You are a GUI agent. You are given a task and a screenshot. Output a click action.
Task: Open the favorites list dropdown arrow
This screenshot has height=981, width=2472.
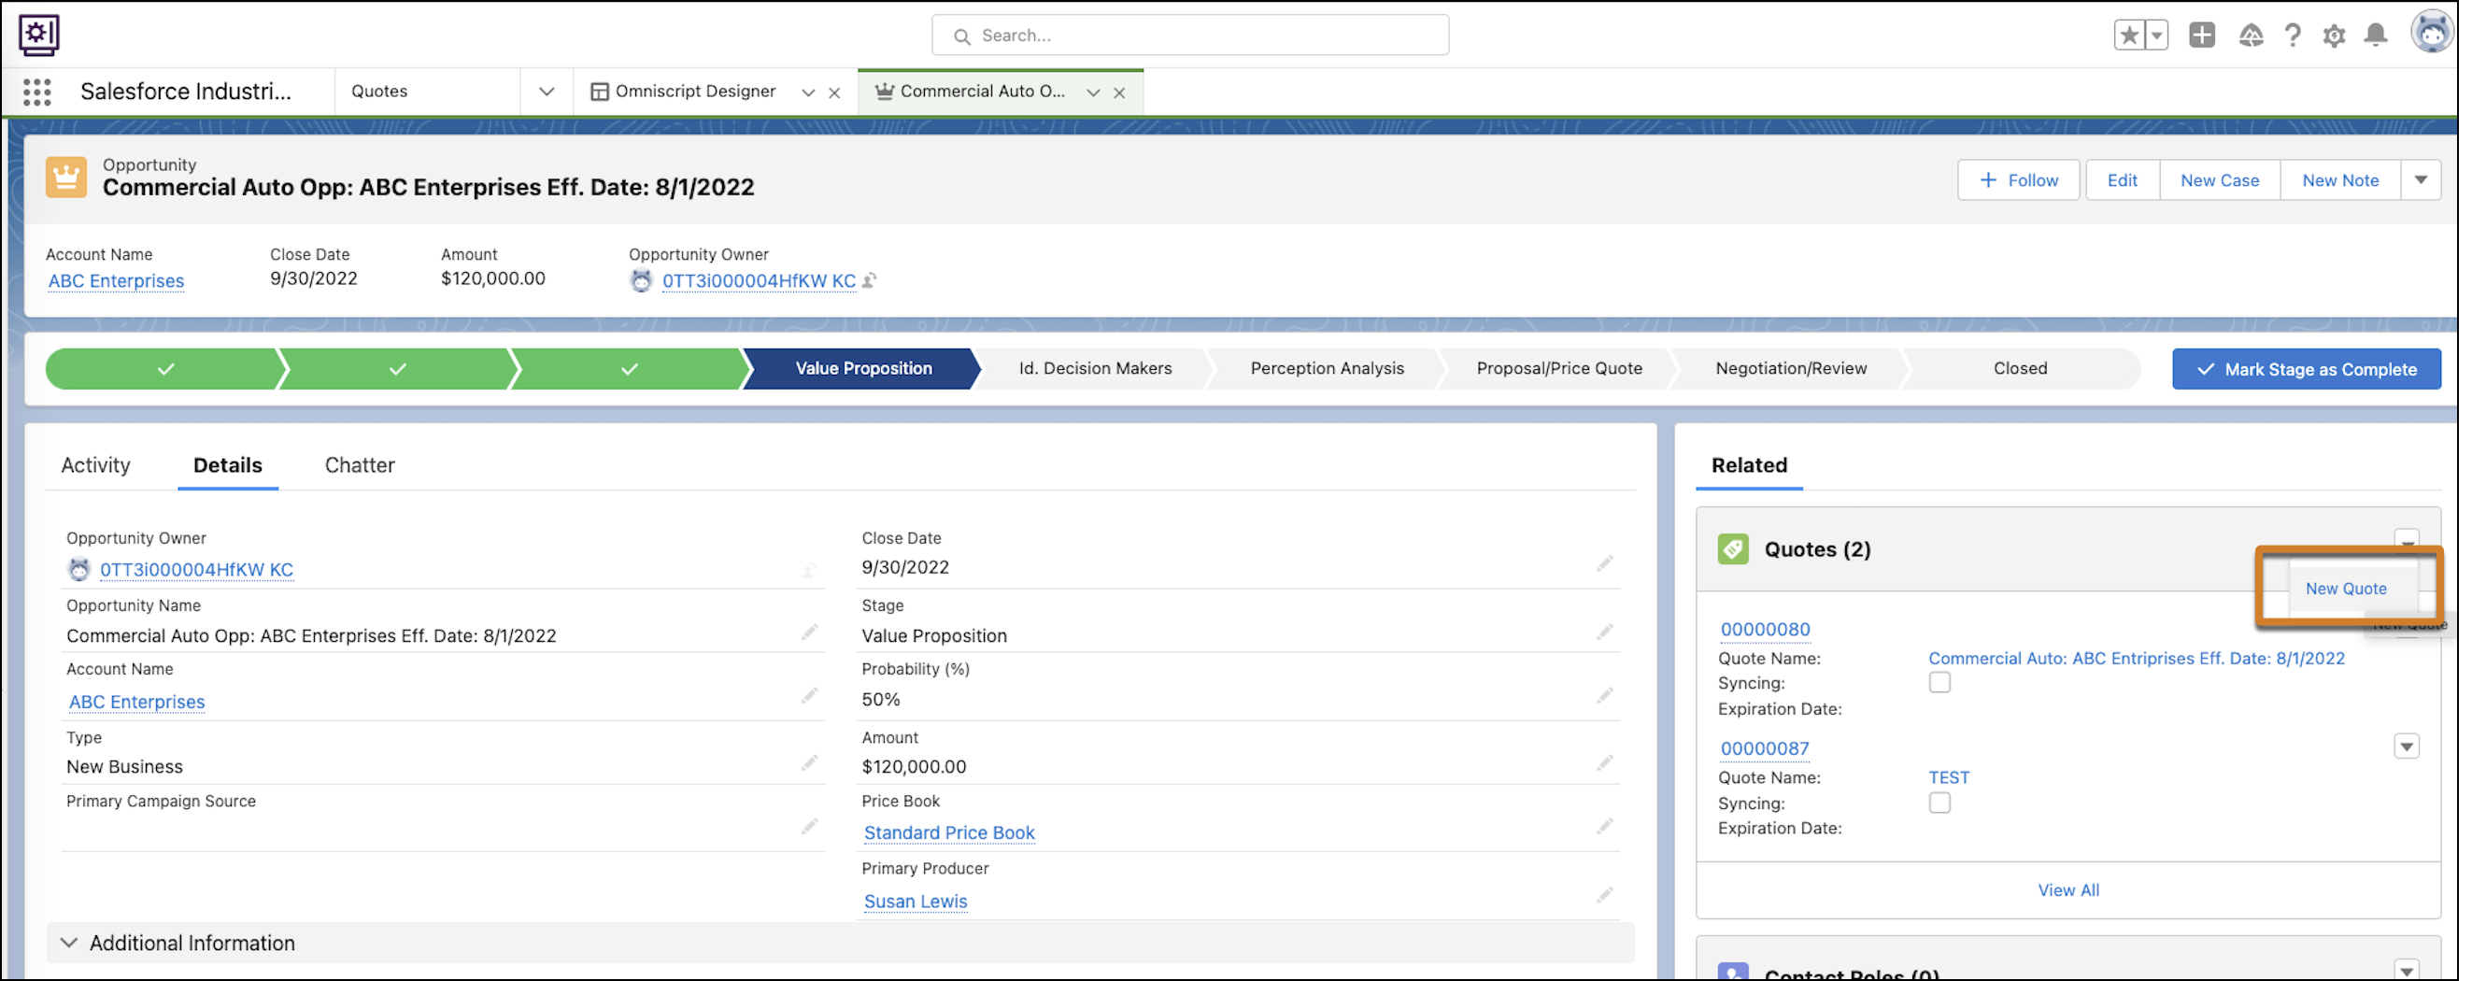coord(2155,36)
